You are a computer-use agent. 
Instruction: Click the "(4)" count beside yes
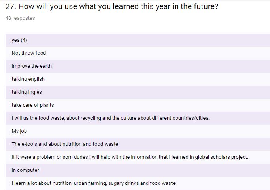[x=24, y=40]
